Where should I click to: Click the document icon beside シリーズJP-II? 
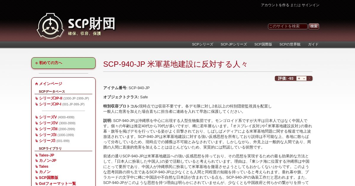click(36, 98)
